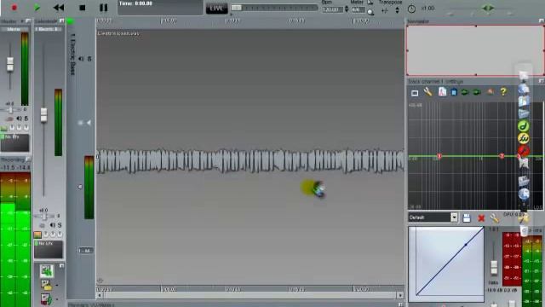Viewport: 545px width, 307px height.
Task: Click the blue clipboard icon in channel settings
Action: point(454,92)
